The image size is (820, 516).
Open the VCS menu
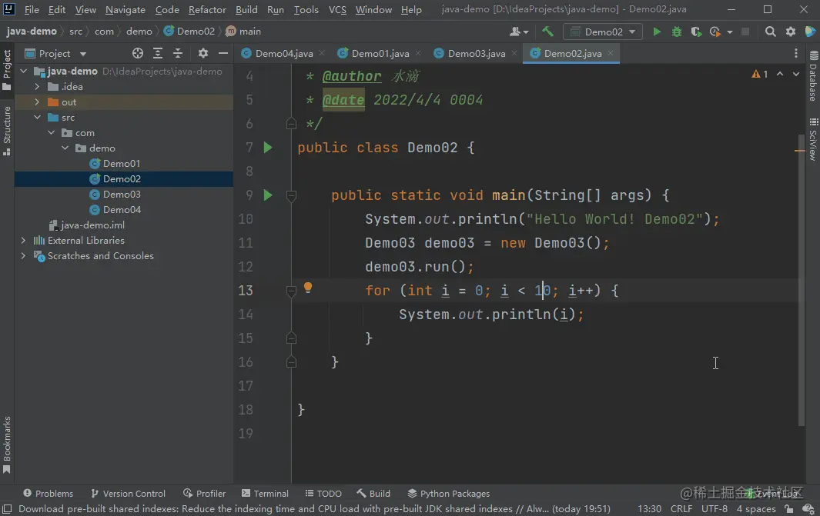337,9
